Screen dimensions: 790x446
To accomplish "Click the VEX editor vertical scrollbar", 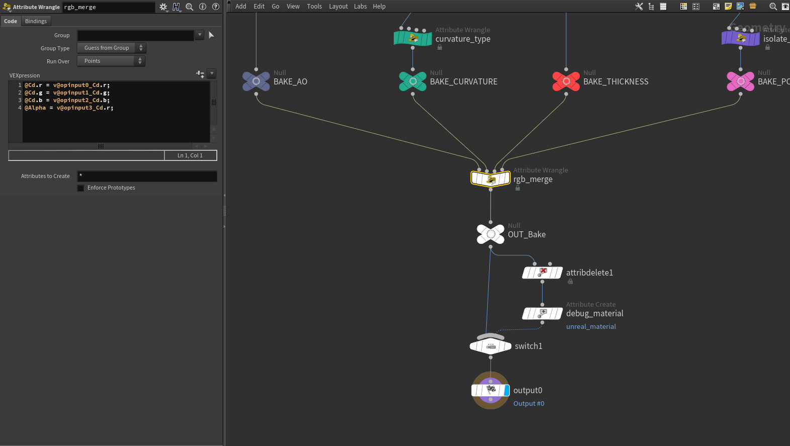I will (214, 103).
